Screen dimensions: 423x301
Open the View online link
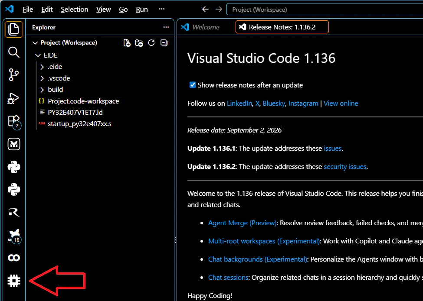(x=341, y=104)
